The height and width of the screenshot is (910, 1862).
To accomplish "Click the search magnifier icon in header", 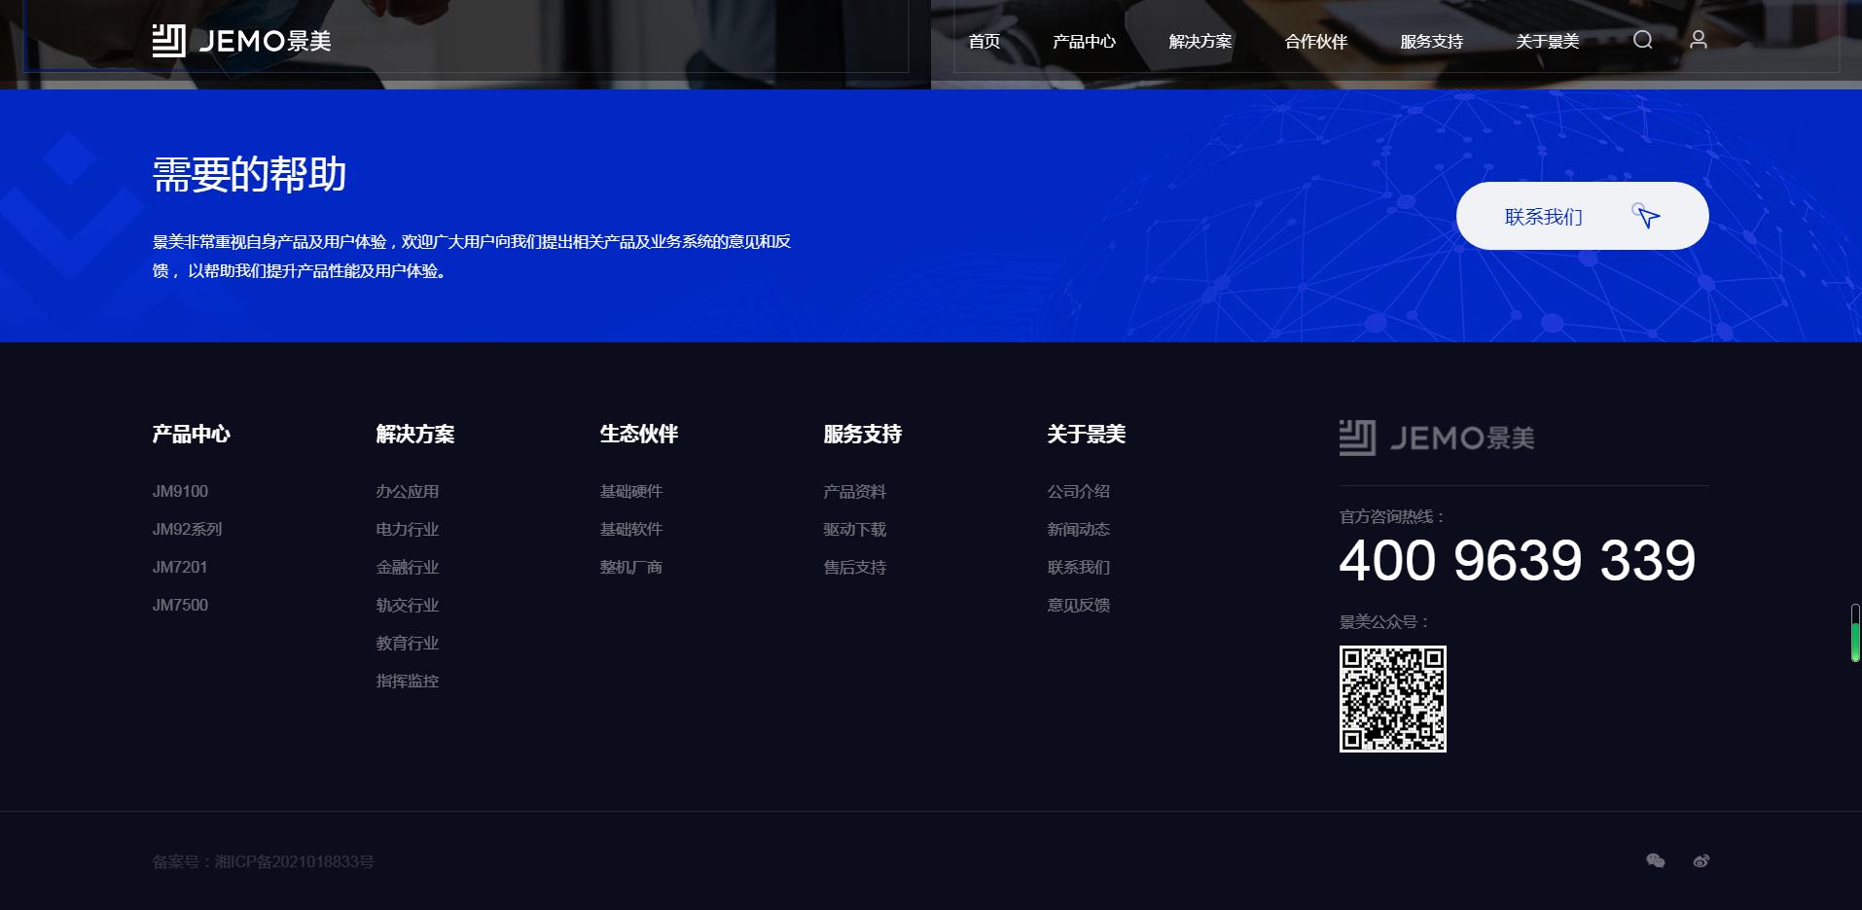I will point(1642,40).
